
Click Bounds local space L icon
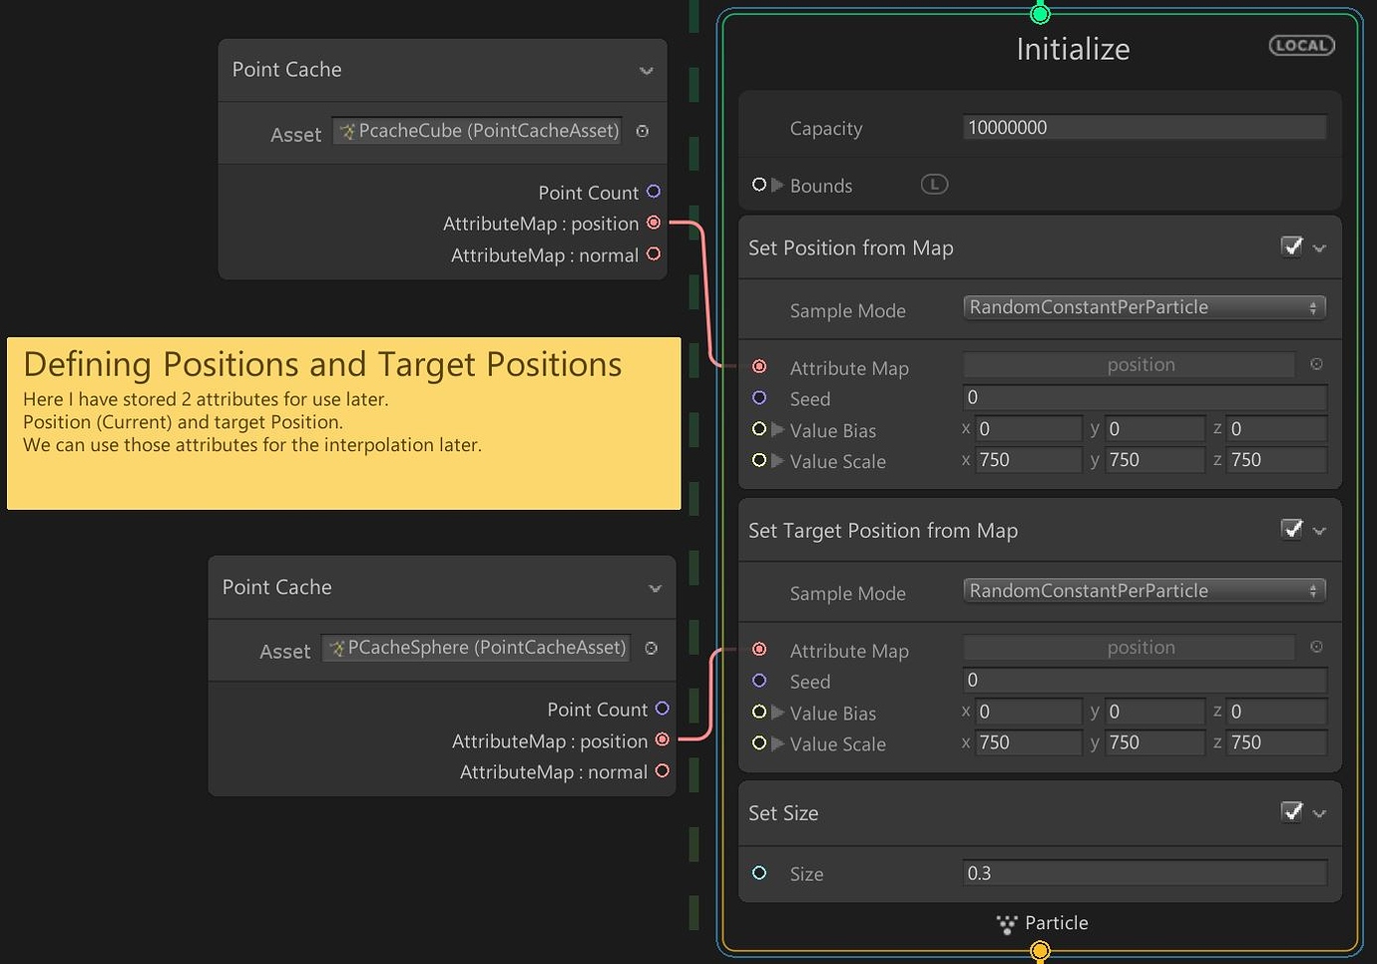[934, 185]
